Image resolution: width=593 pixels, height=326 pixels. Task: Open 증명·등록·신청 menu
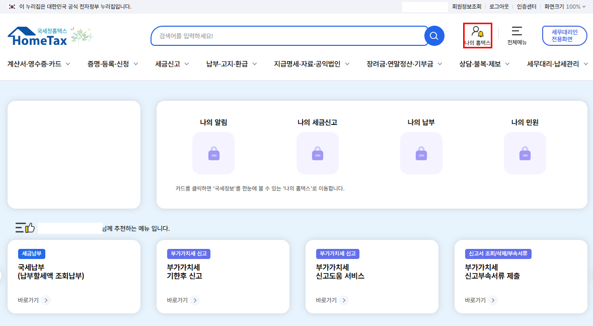(x=113, y=64)
